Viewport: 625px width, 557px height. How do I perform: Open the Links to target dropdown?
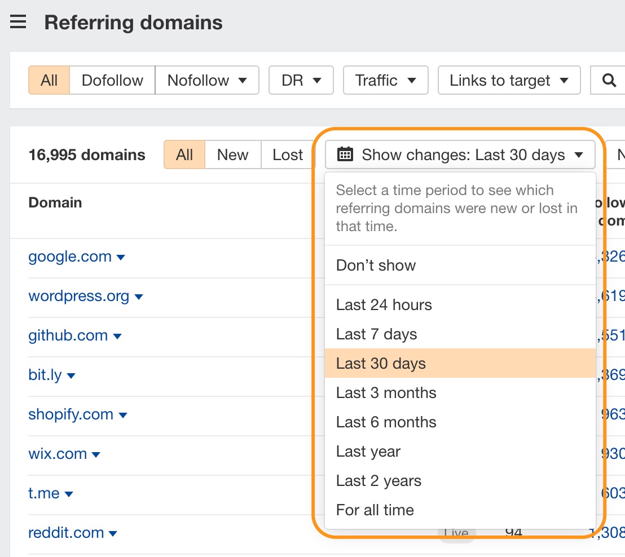509,81
